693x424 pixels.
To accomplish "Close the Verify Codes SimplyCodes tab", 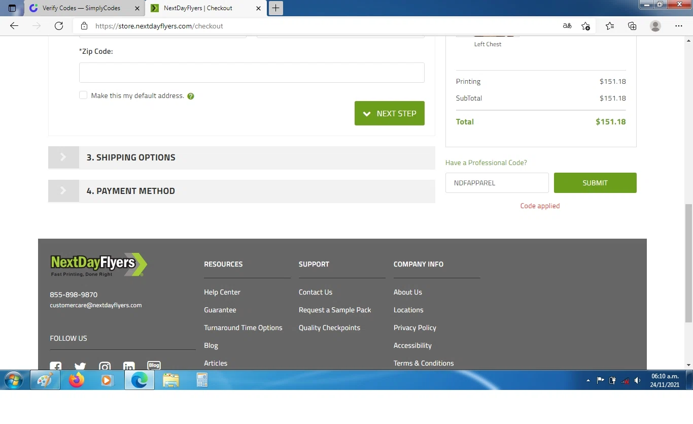I will (x=137, y=8).
